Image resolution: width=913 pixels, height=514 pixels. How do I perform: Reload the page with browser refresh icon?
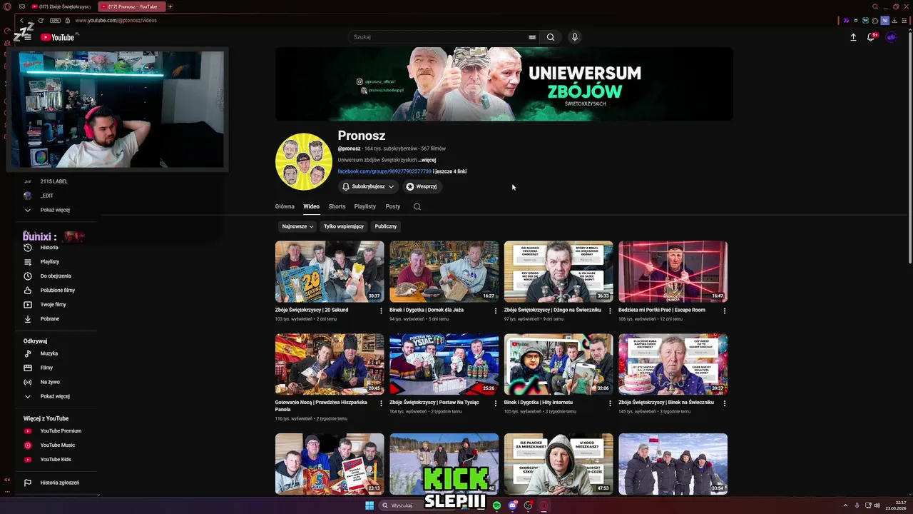pos(41,20)
